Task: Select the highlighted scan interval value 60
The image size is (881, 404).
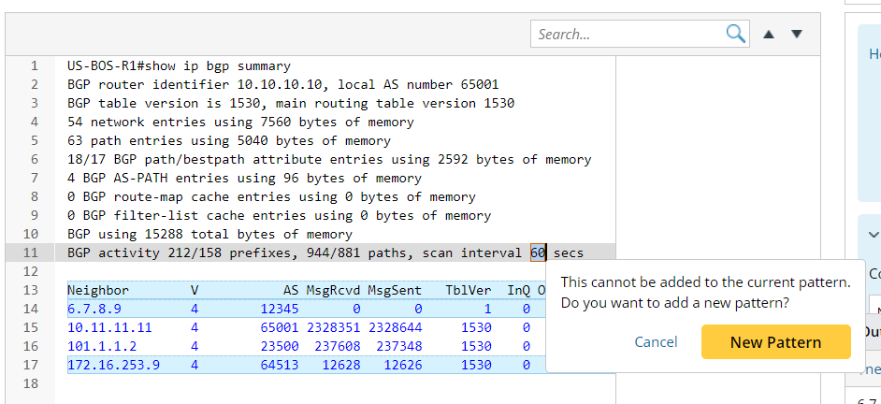Action: click(538, 252)
